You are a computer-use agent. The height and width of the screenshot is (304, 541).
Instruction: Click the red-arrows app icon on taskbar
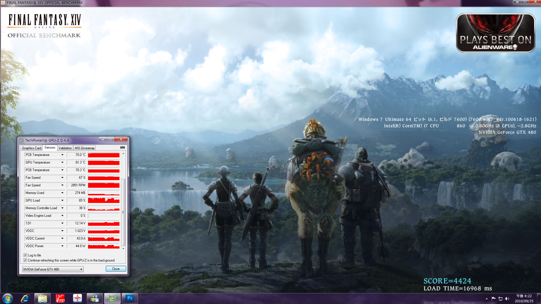[x=77, y=298]
